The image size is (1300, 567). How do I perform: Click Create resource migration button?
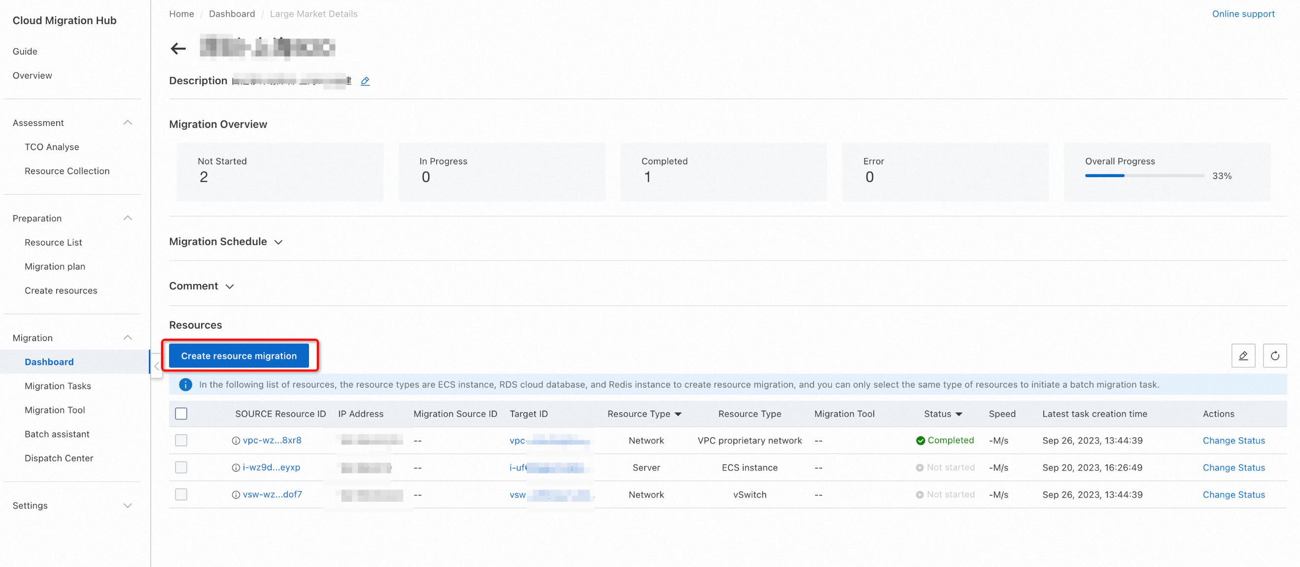pos(239,356)
